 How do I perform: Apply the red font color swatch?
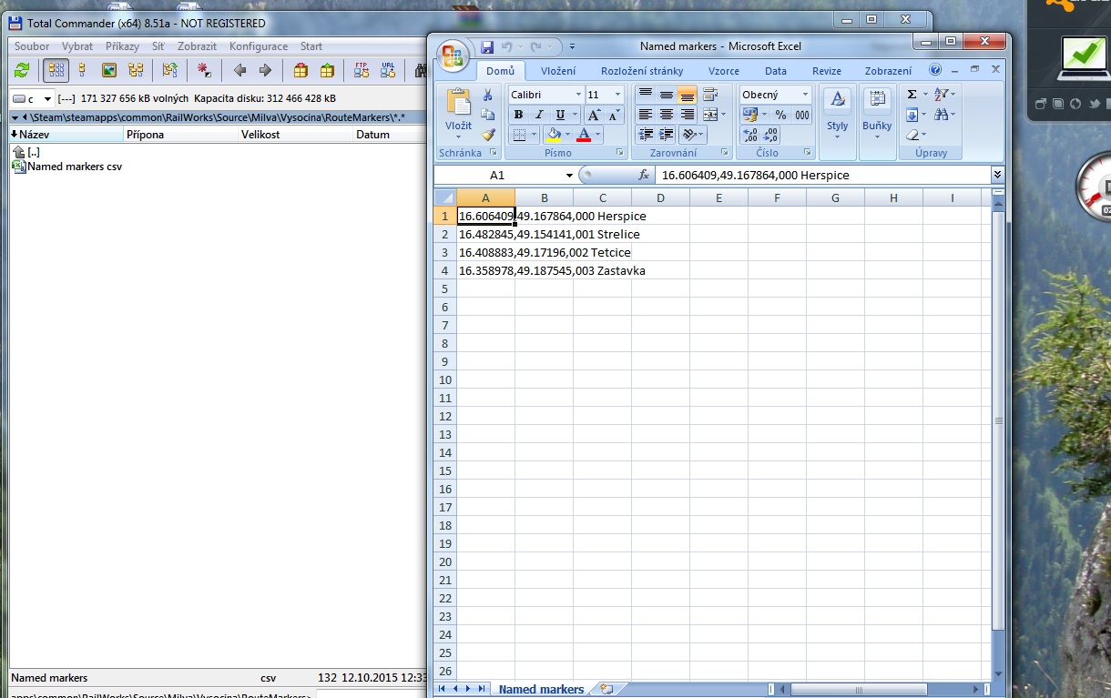tap(584, 135)
